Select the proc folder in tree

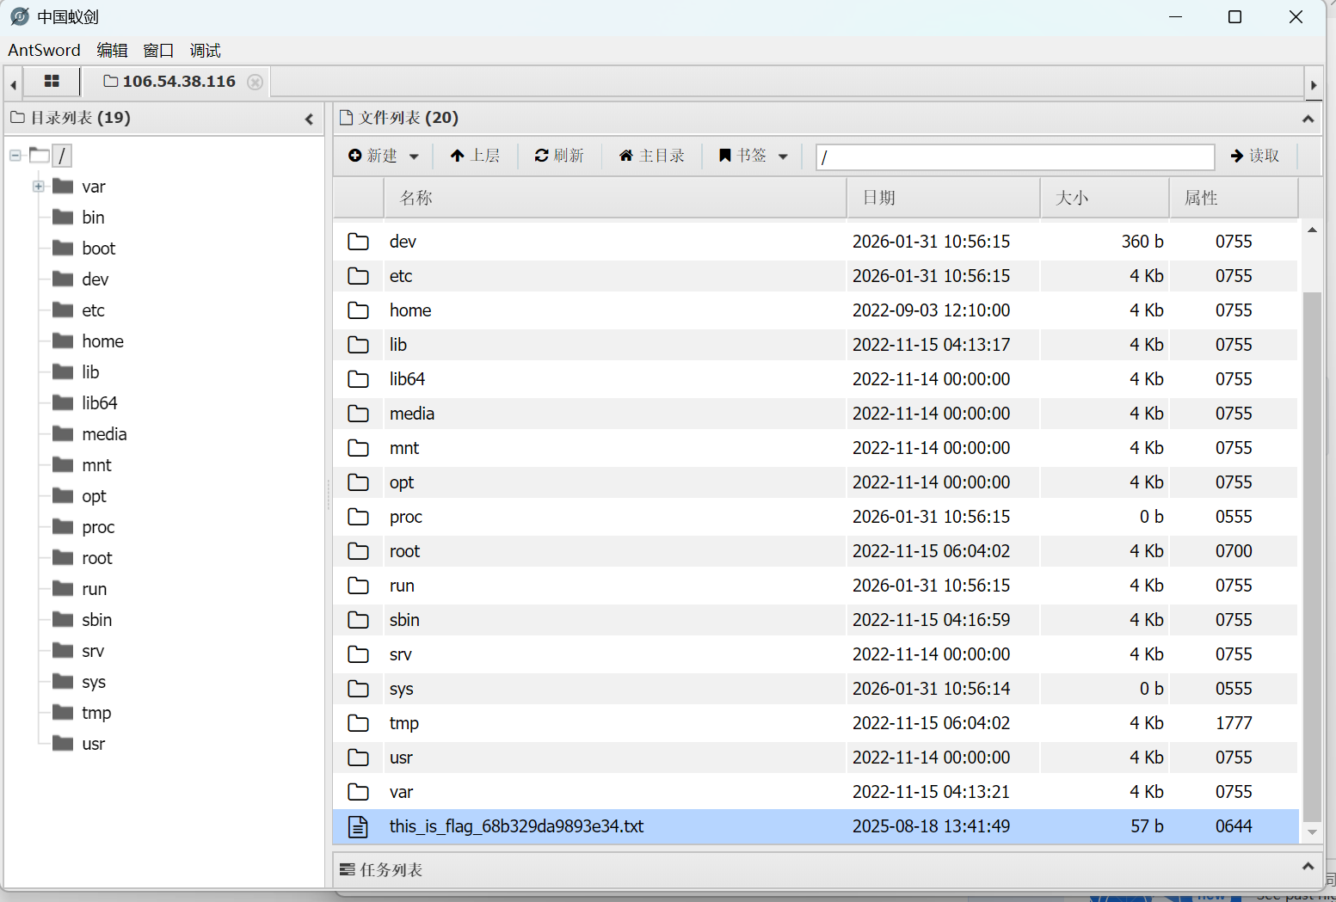coord(98,527)
